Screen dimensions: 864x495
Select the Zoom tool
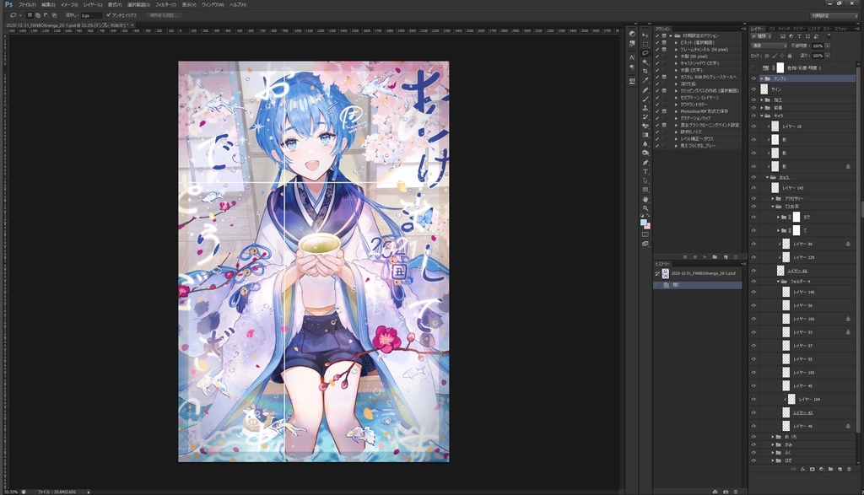point(645,208)
